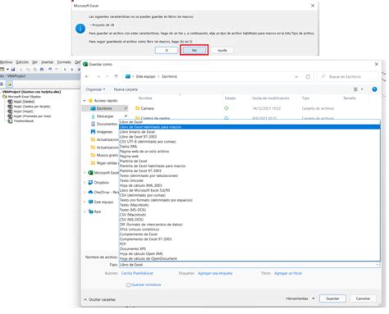The height and width of the screenshot is (314, 389).
Task: Choose Plantilla de Excel habilitada para macros
Action: pos(249,166)
